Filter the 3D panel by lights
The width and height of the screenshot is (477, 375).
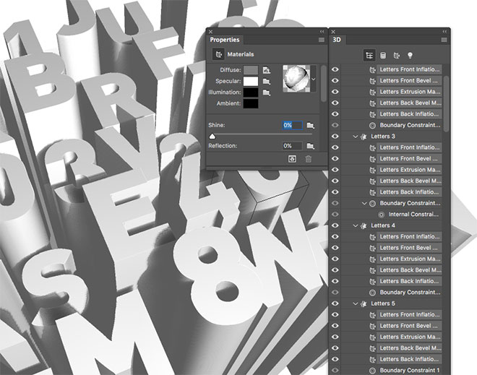pyautogui.click(x=410, y=55)
